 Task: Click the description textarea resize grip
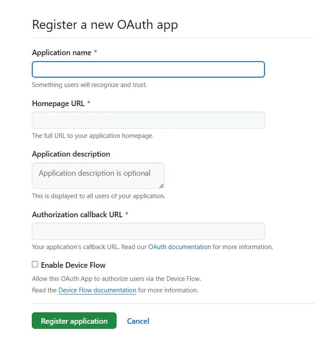click(162, 185)
